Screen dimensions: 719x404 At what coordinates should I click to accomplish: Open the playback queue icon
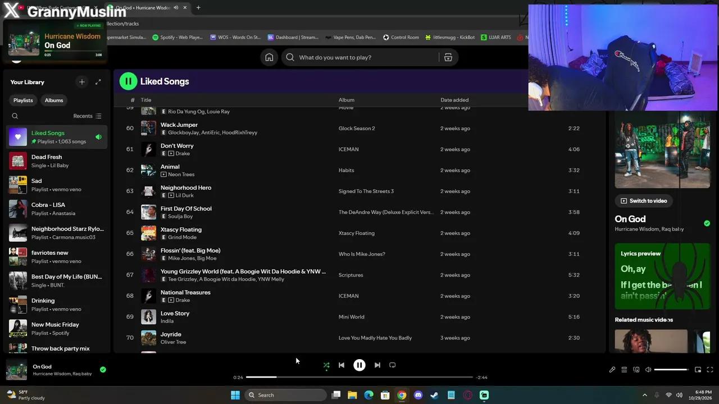[x=624, y=370]
